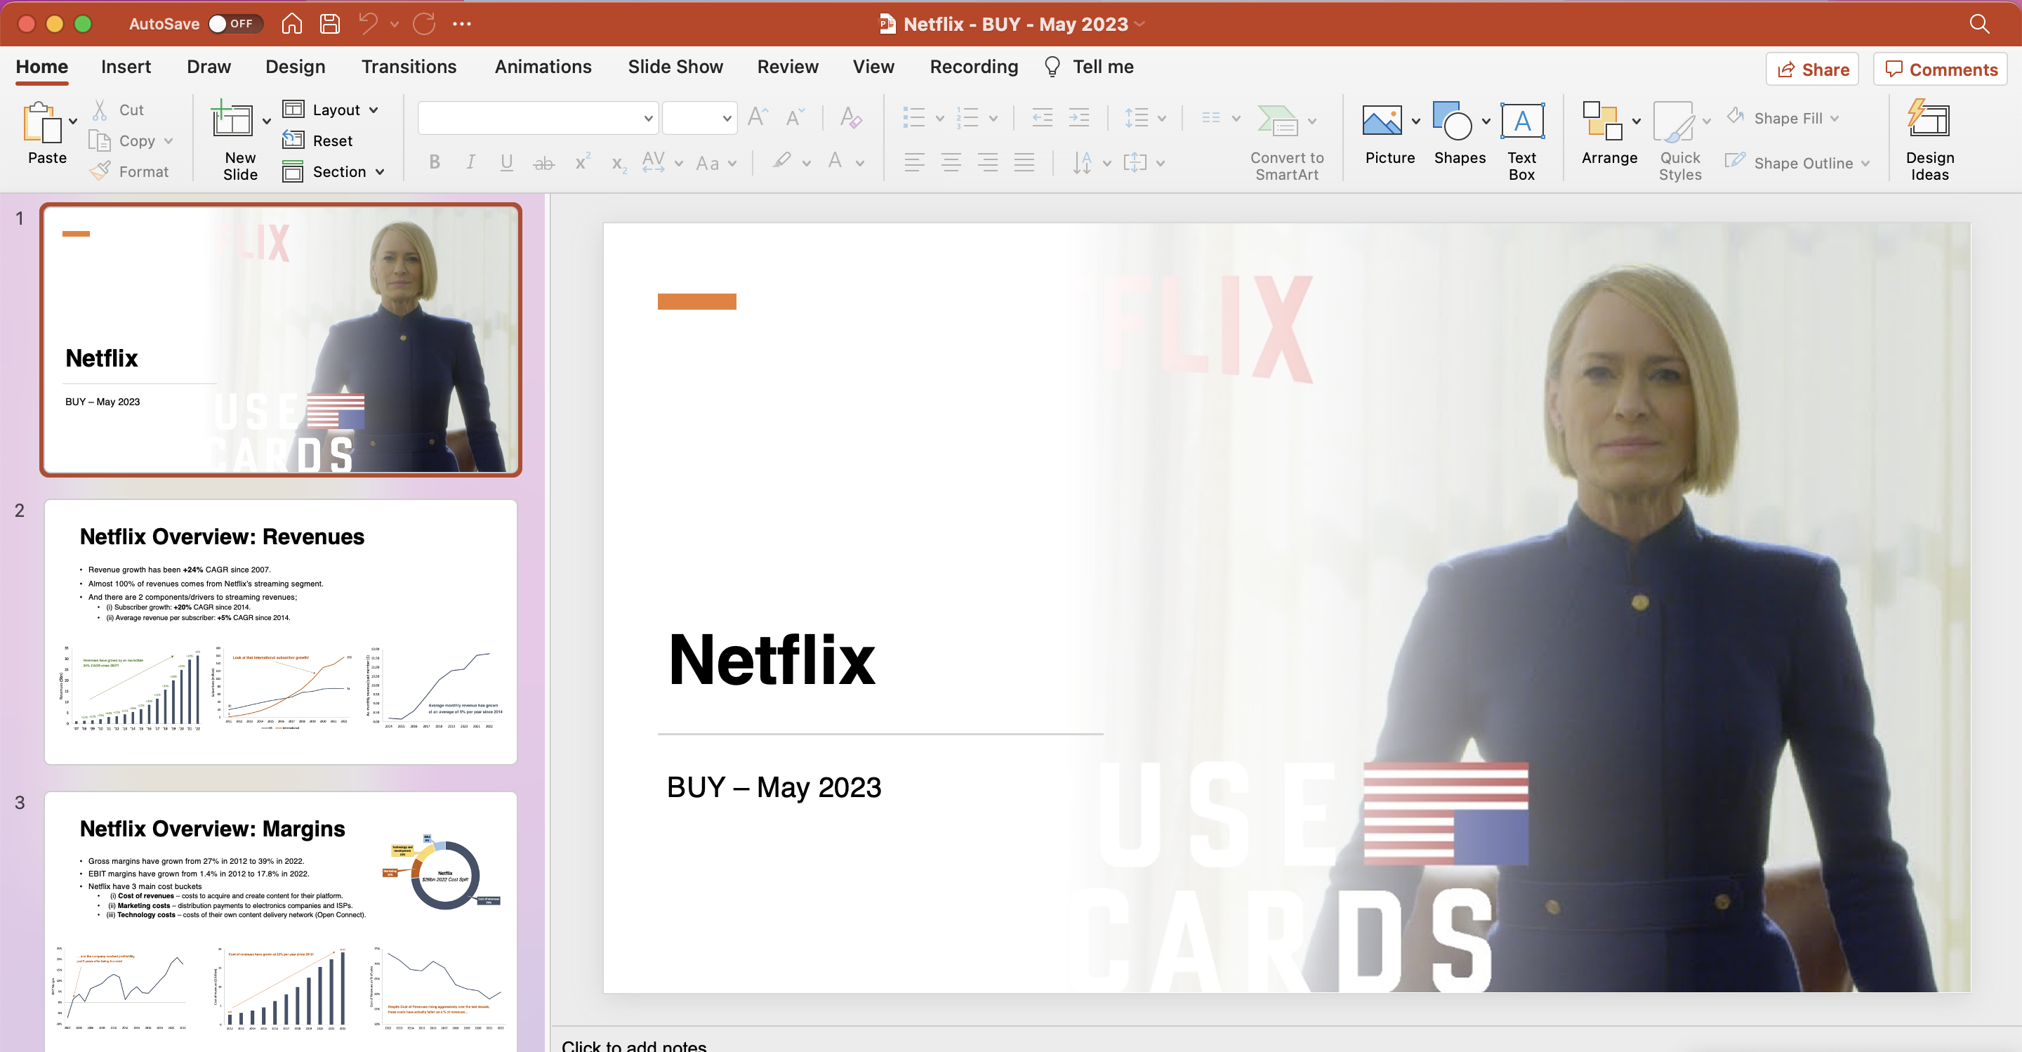Toggle Bold formatting

pyautogui.click(x=434, y=162)
